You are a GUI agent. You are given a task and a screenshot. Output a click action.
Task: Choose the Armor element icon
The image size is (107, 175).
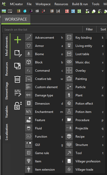click(x=29, y=46)
